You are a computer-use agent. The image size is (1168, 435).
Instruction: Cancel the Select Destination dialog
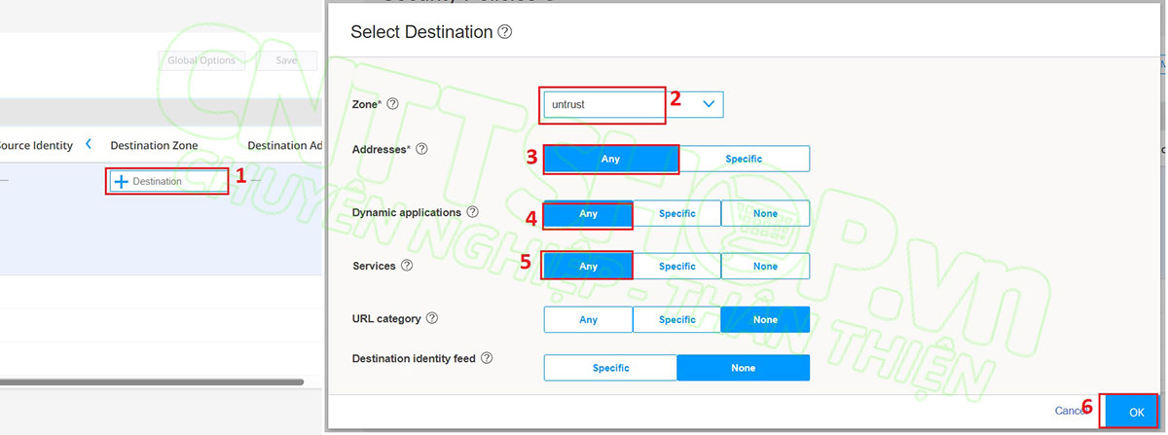pos(1069,412)
